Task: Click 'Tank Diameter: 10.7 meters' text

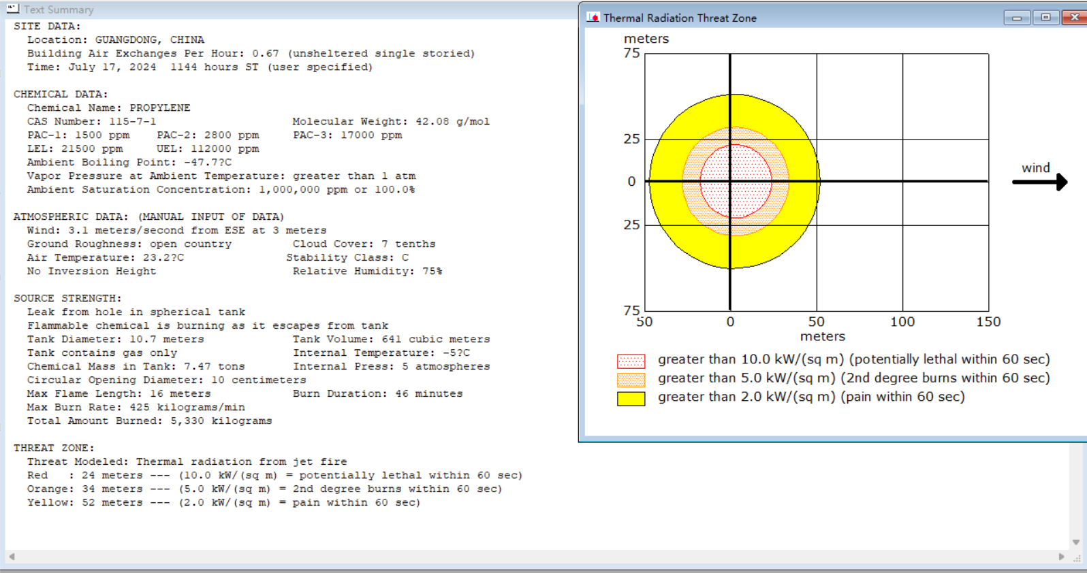Action: click(x=116, y=339)
